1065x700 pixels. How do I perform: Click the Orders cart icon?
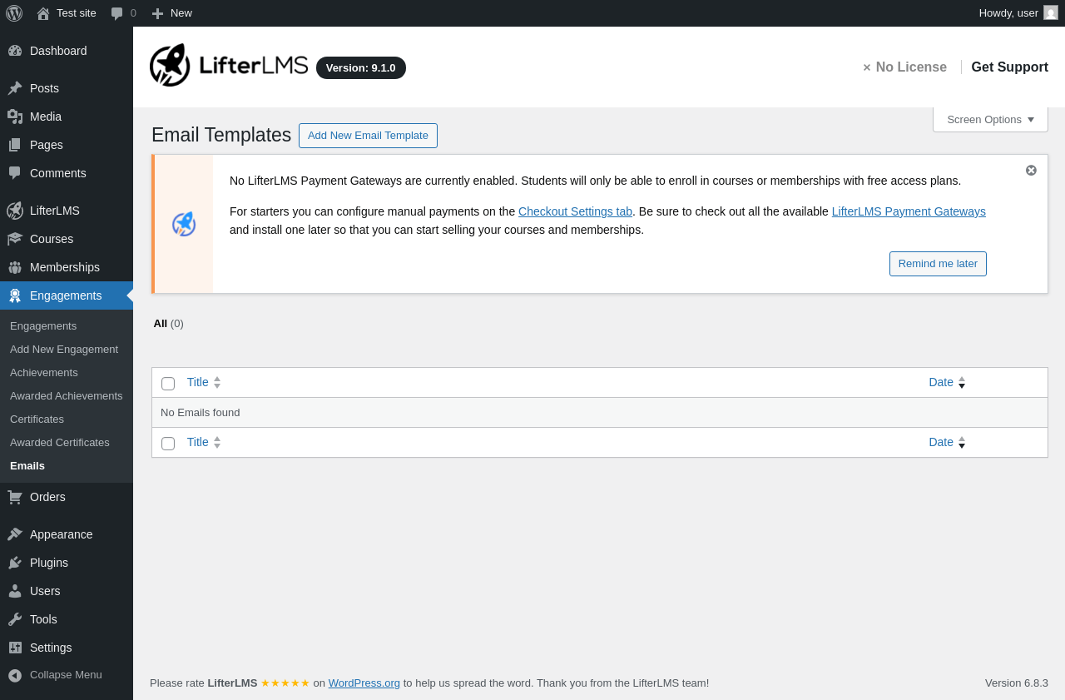pos(15,497)
